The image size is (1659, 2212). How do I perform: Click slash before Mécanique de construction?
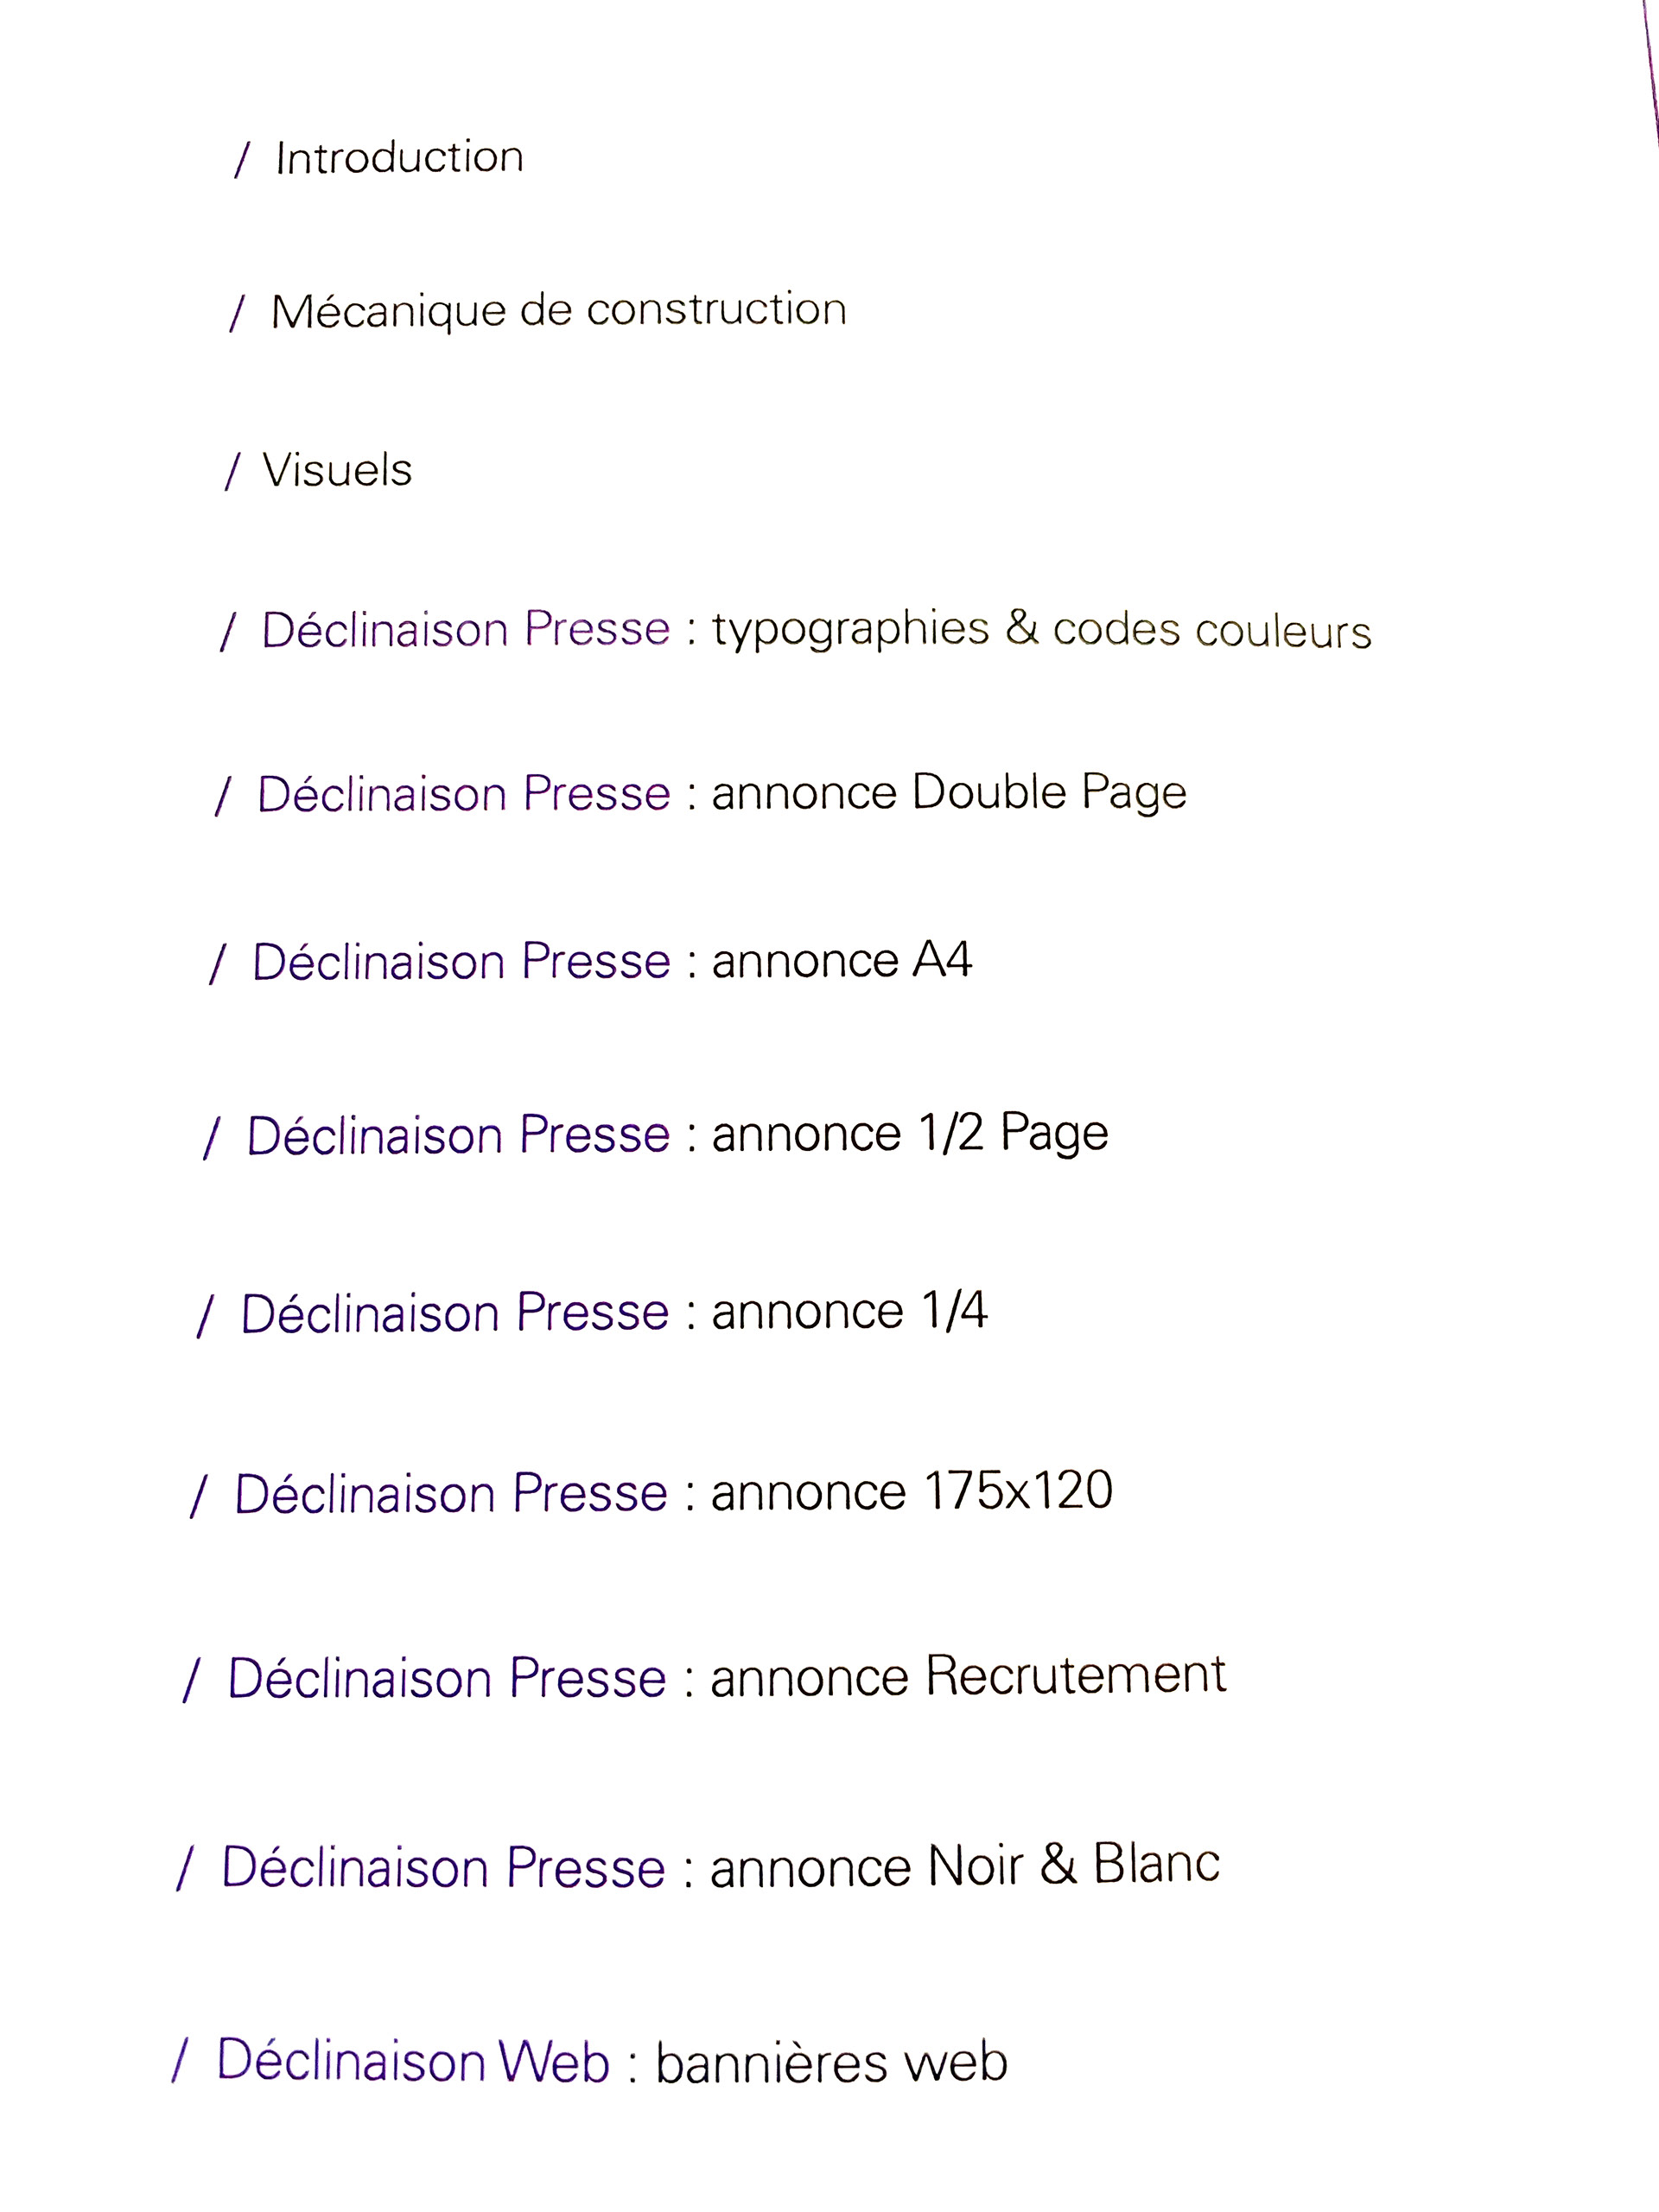point(237,313)
